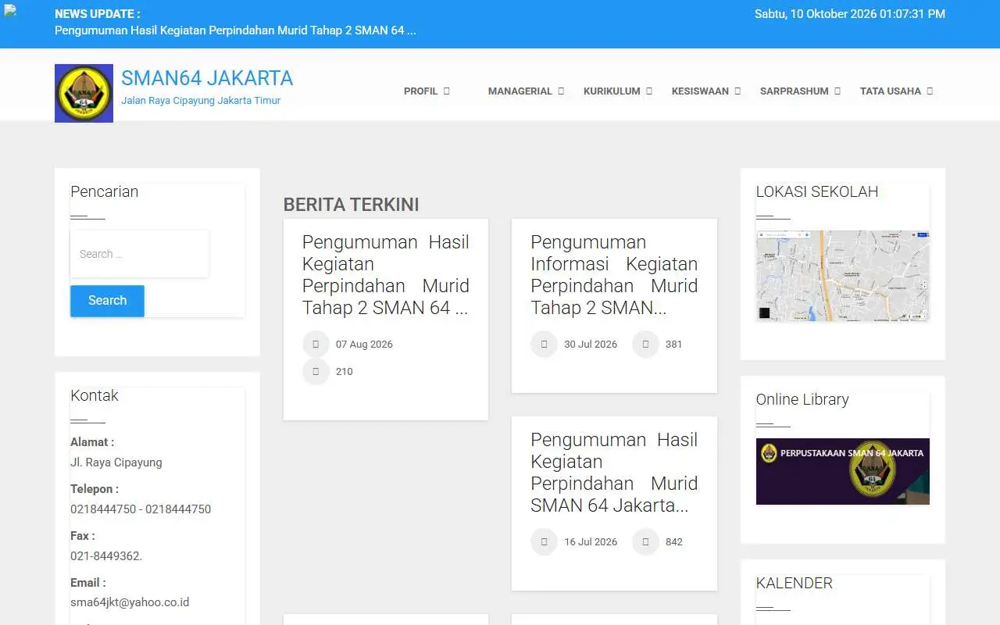
Task: Open the TATA USAHA menu
Action: 891,91
